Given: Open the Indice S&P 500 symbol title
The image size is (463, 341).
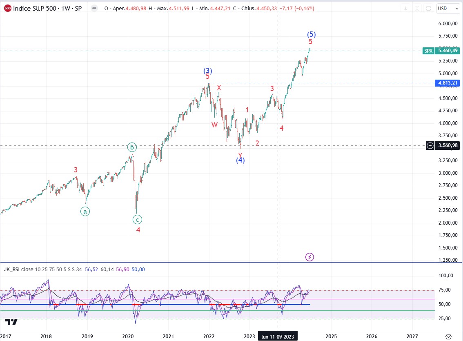Looking at the screenshot, I should [47, 8].
